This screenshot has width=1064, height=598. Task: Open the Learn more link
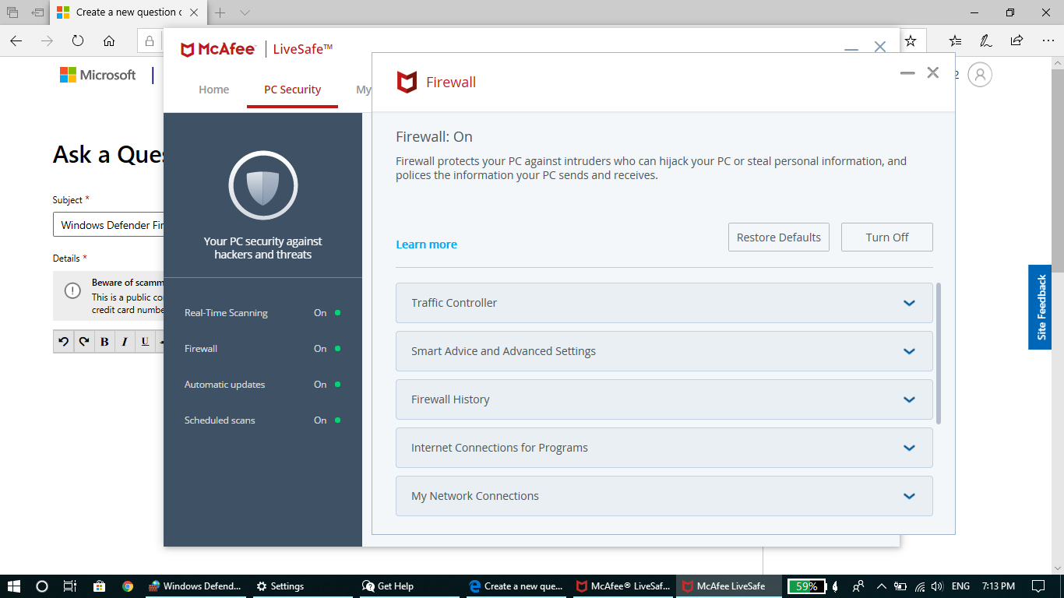(426, 244)
